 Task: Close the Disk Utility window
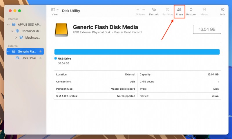(10, 11)
